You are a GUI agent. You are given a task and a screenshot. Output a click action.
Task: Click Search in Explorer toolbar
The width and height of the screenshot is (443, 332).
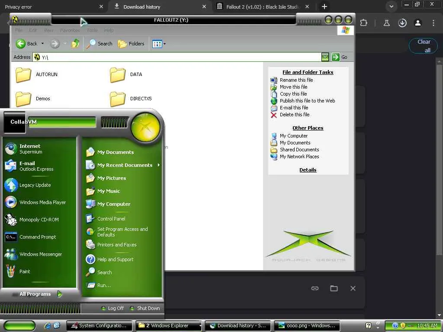(x=99, y=44)
